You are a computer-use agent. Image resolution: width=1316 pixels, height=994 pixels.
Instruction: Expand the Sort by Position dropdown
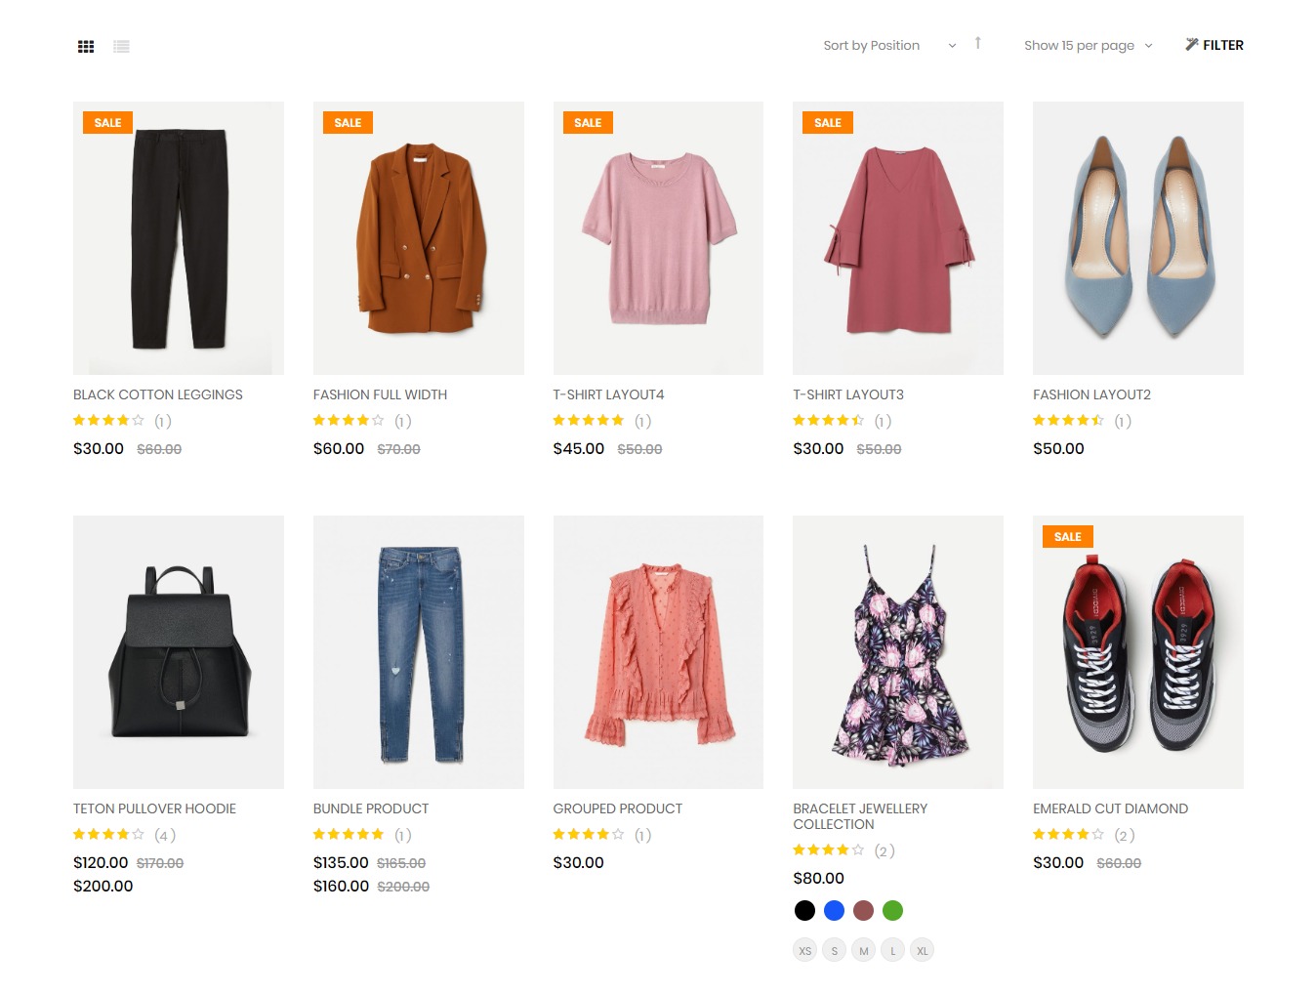(x=889, y=45)
